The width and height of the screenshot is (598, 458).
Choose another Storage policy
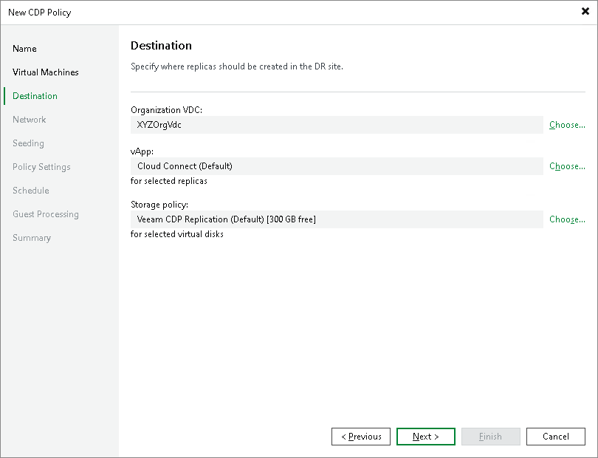coord(567,219)
